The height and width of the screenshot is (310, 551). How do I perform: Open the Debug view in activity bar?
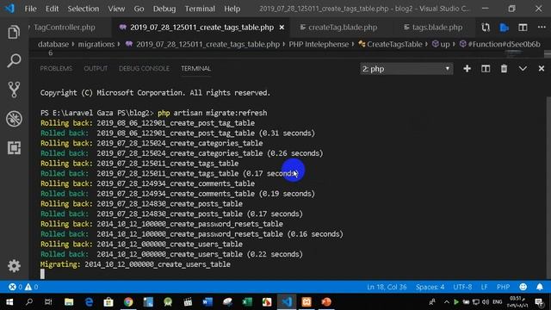tap(14, 119)
